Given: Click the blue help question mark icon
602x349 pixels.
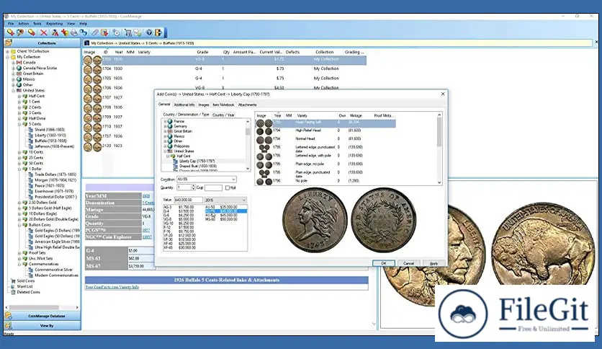Looking at the screenshot, I should pyautogui.click(x=149, y=33).
